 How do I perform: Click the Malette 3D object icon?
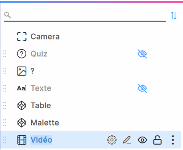22,123
